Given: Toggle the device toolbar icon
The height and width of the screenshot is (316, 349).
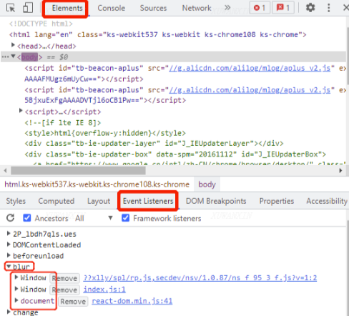Looking at the screenshot, I should (28, 8).
